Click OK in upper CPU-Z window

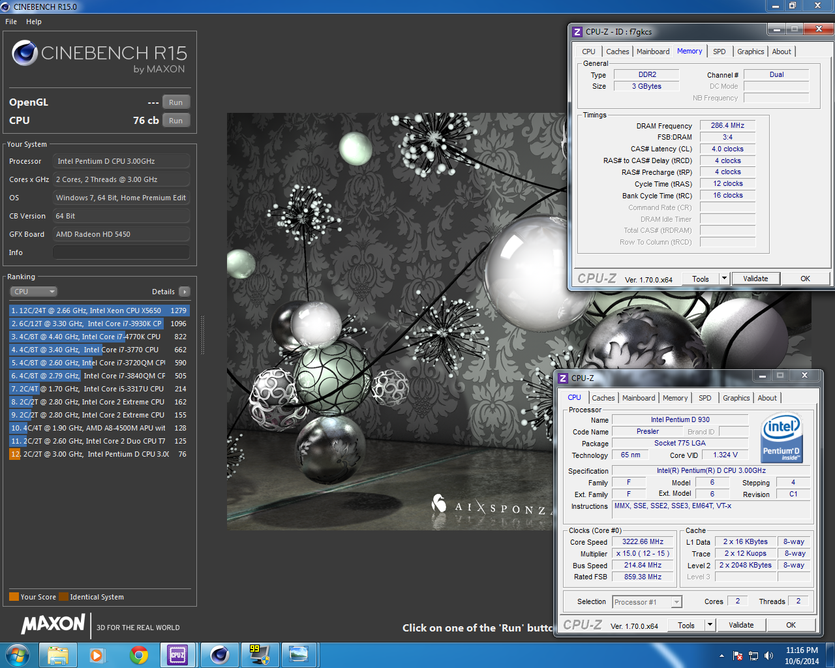[805, 279]
